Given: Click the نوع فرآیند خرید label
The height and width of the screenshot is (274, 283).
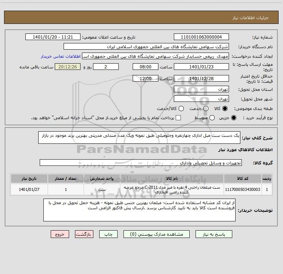Looking at the screenshot, I should 258,118.
